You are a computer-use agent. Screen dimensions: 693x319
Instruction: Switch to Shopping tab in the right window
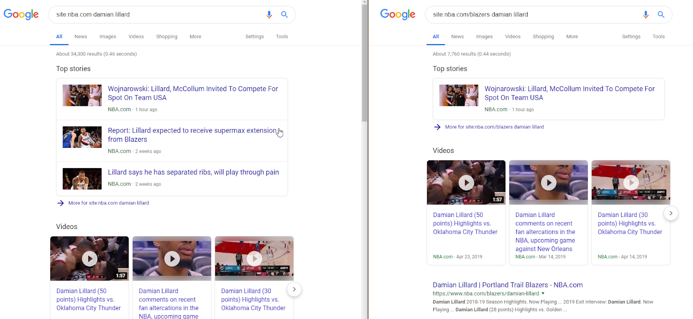tap(544, 37)
